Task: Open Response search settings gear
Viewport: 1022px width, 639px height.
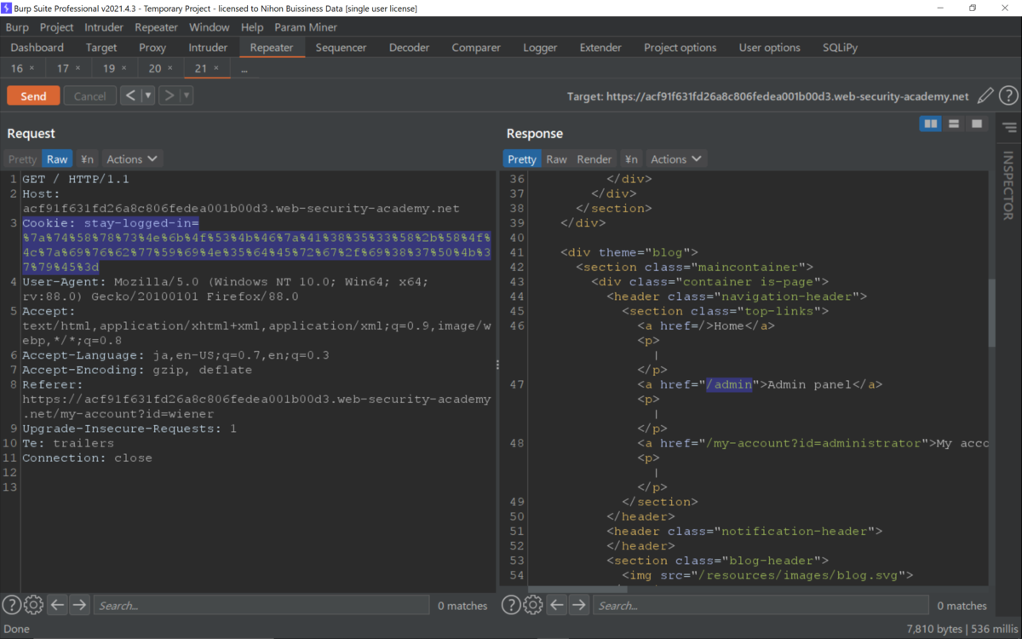Action: 533,605
